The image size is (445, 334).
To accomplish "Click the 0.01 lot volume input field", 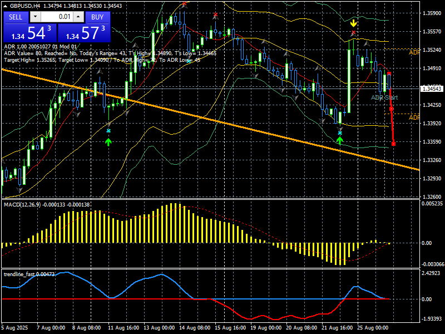I will [x=57, y=17].
